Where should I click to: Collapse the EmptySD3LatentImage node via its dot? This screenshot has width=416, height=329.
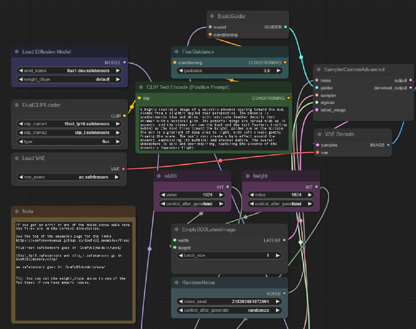tap(176, 230)
